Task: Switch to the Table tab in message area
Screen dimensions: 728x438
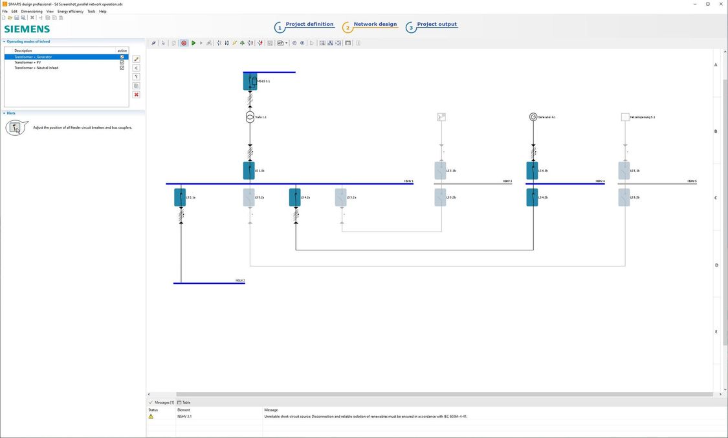Action: coord(184,402)
